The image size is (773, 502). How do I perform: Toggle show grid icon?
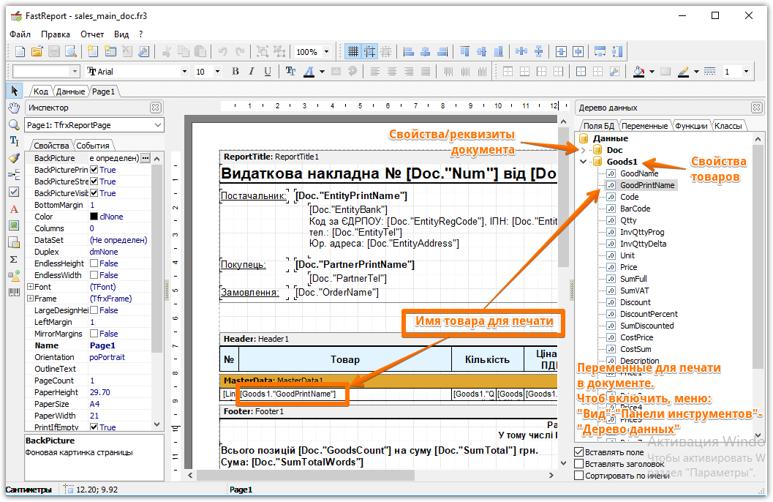click(x=353, y=51)
